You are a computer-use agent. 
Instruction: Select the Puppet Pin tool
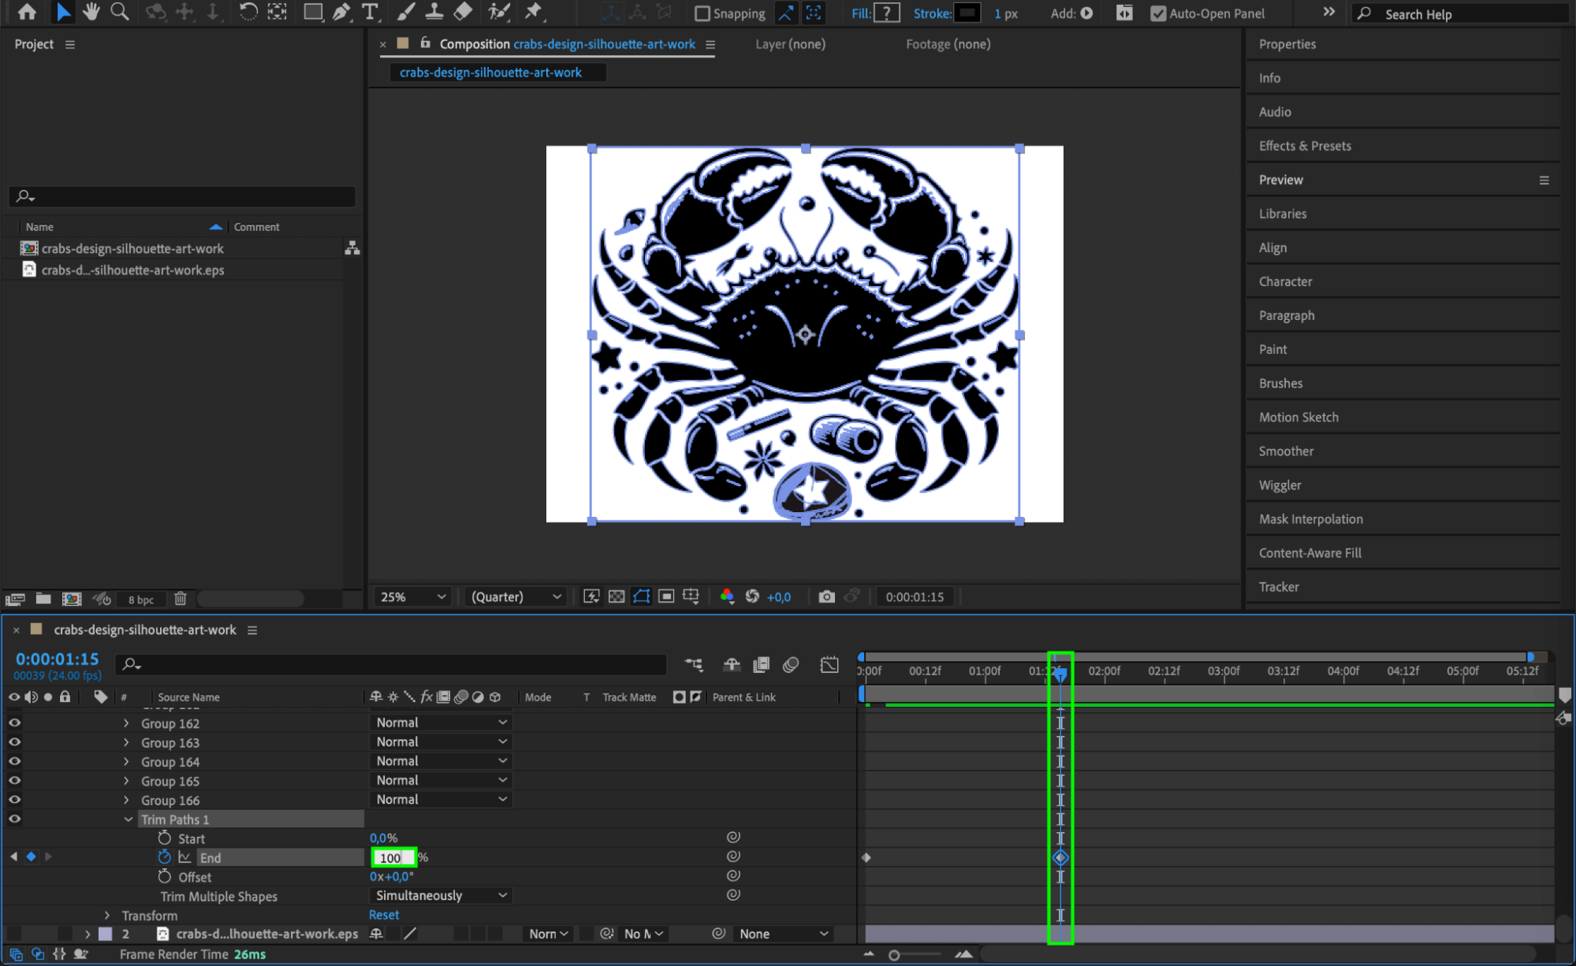pyautogui.click(x=534, y=12)
